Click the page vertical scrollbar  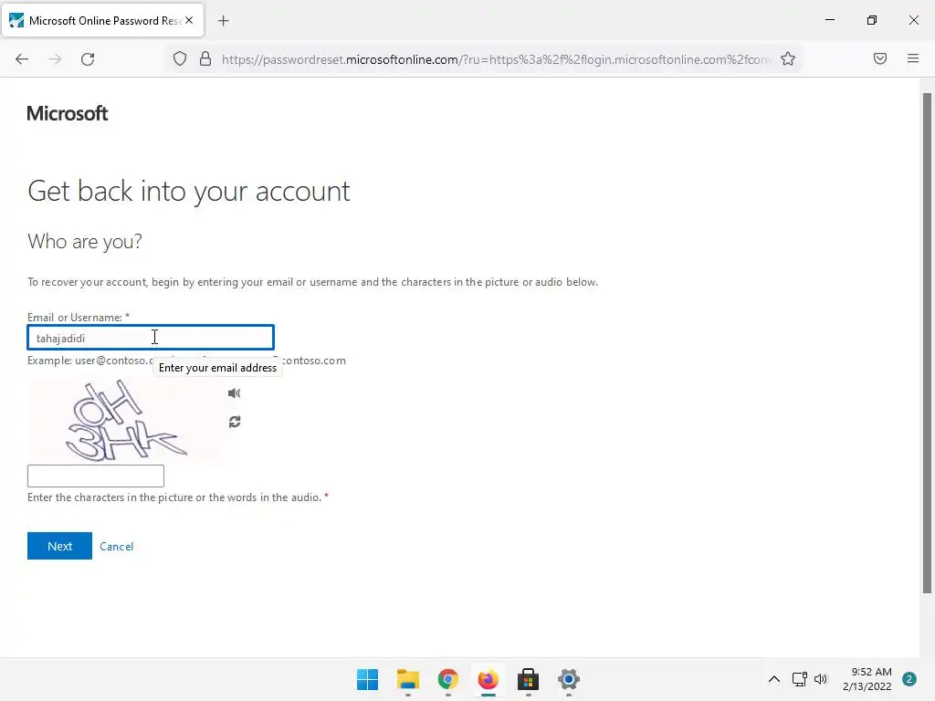[x=927, y=343]
